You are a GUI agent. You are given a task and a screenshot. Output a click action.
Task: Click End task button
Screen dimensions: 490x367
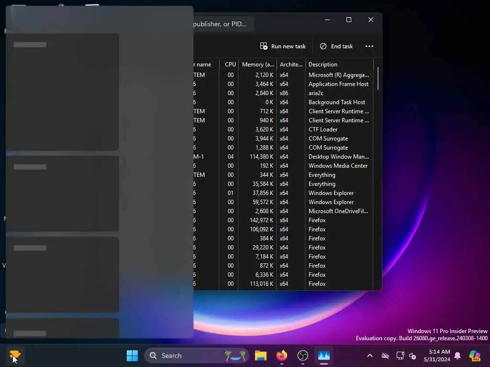336,46
